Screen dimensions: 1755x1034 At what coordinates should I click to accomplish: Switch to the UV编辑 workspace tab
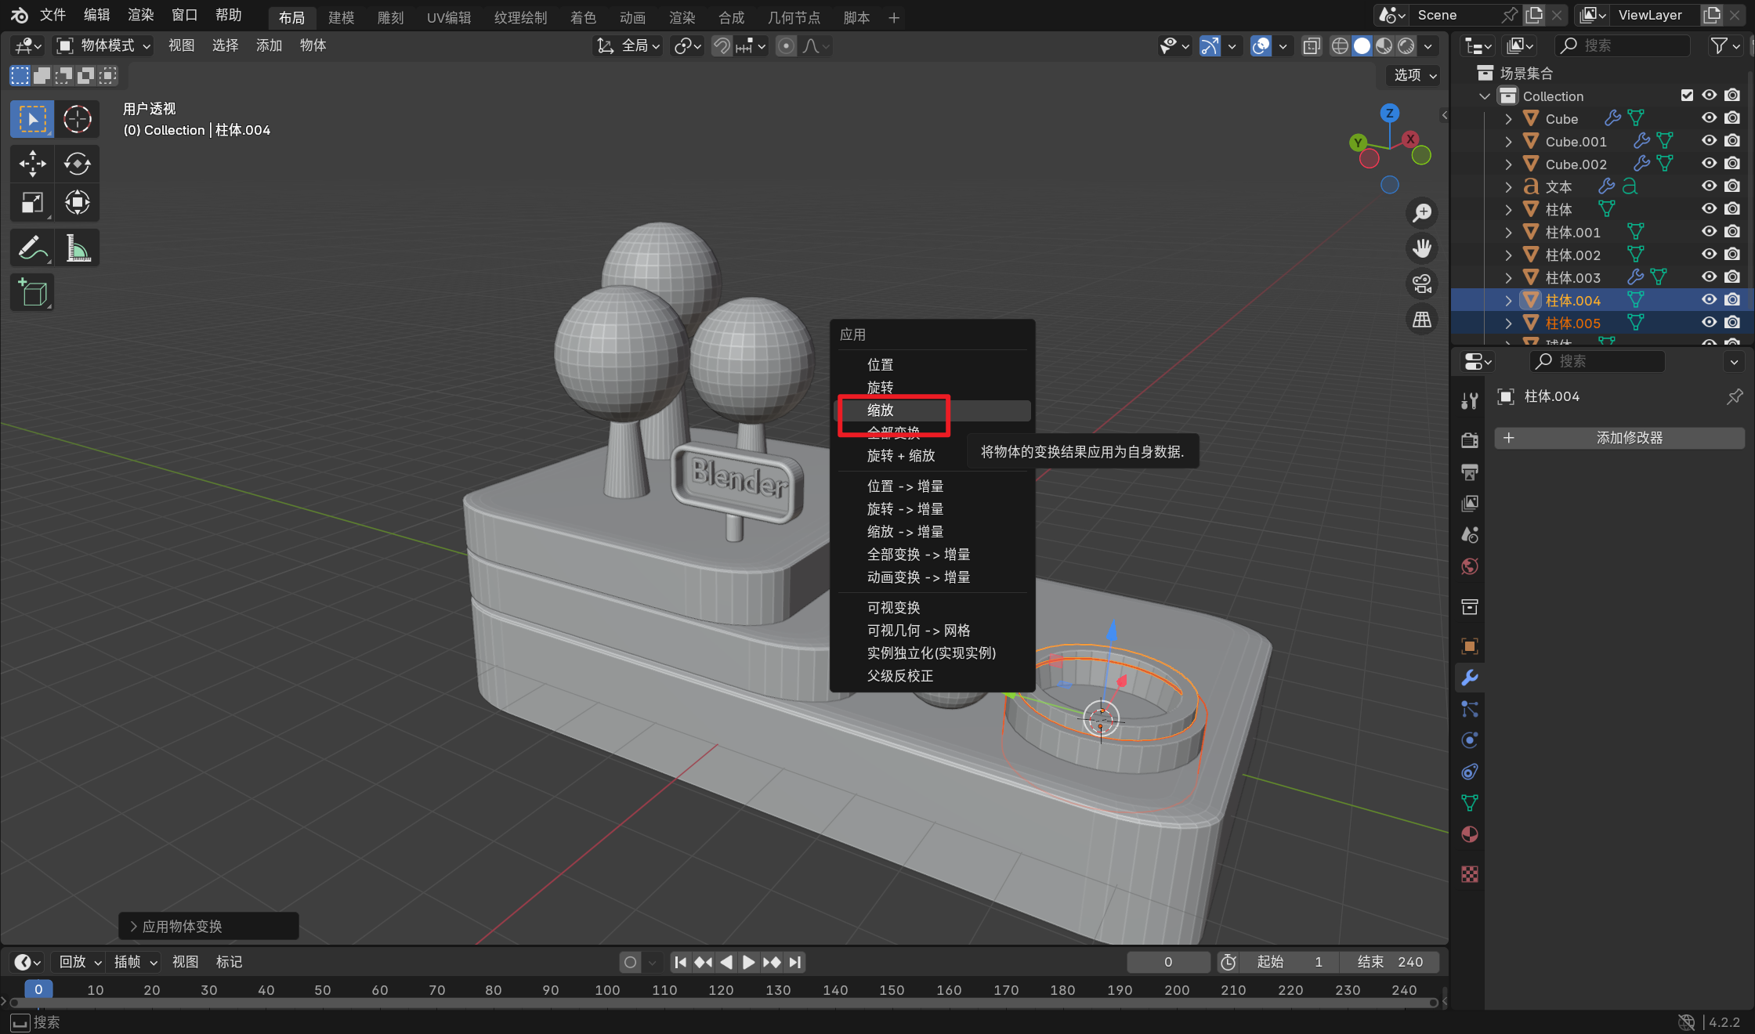point(448,17)
